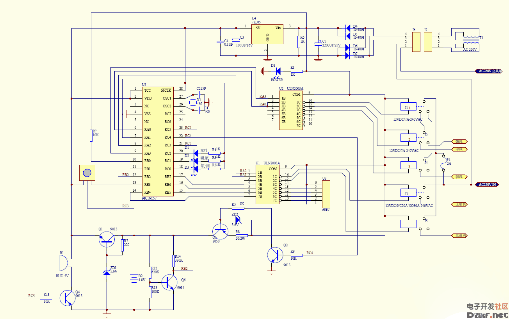Click relay coil labeled 2
Viewport: 509px width, 319px height.
(x=408, y=137)
